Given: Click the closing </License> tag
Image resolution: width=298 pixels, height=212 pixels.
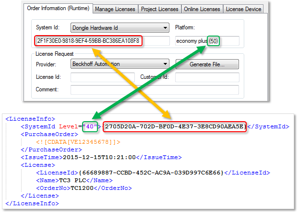Looking at the screenshot, I should [x=40, y=196].
